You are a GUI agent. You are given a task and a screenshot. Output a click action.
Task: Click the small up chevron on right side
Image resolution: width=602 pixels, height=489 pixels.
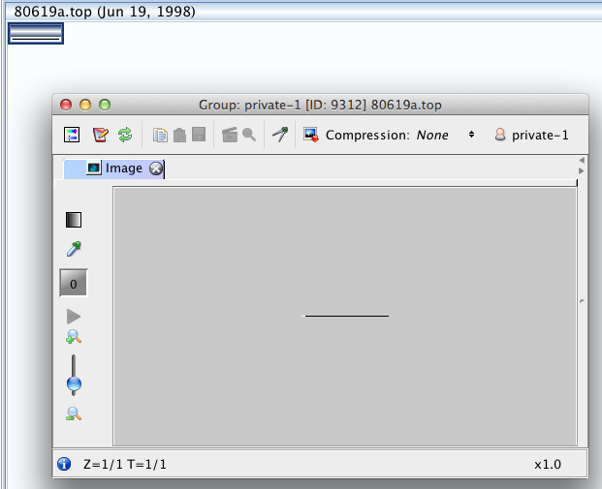tap(582, 301)
